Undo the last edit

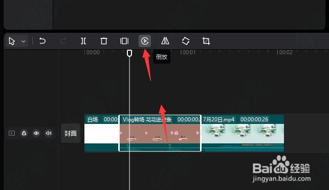click(x=42, y=41)
